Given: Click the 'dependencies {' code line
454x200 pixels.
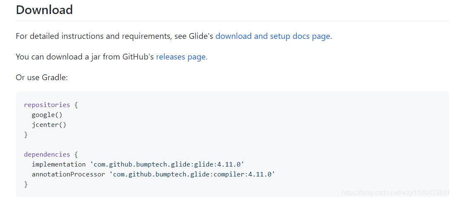Looking at the screenshot, I should coord(51,154).
